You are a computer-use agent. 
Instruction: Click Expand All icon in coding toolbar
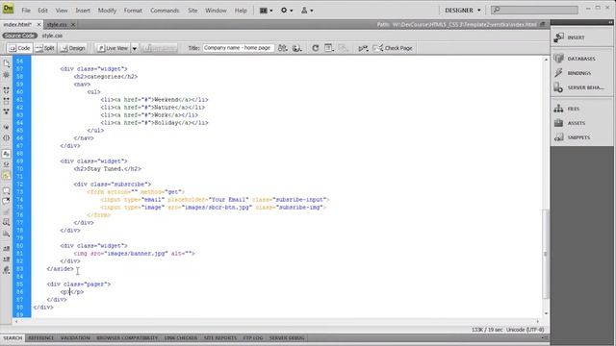pos(7,111)
